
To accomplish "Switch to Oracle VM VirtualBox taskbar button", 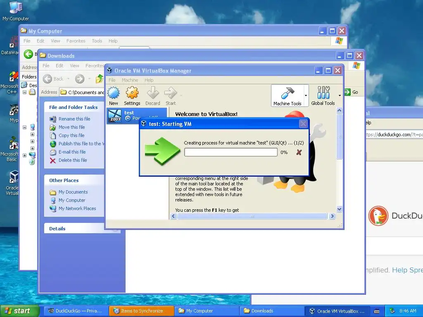I will (x=337, y=311).
